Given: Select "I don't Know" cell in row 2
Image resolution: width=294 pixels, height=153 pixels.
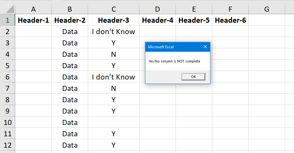Looking at the screenshot, I should click(x=114, y=31).
